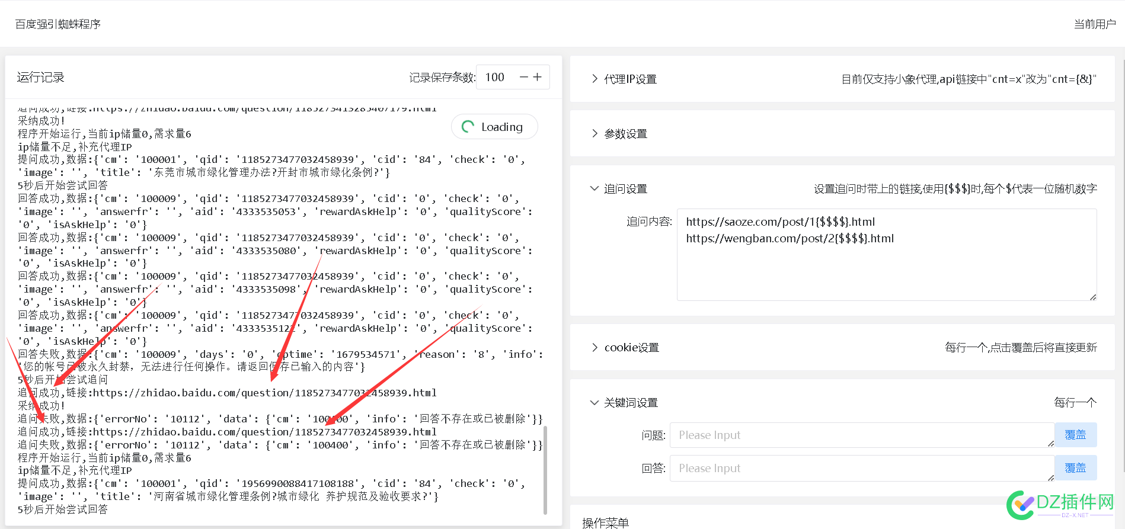
Task: Click the 运行记录 panel heading
Action: 40,78
